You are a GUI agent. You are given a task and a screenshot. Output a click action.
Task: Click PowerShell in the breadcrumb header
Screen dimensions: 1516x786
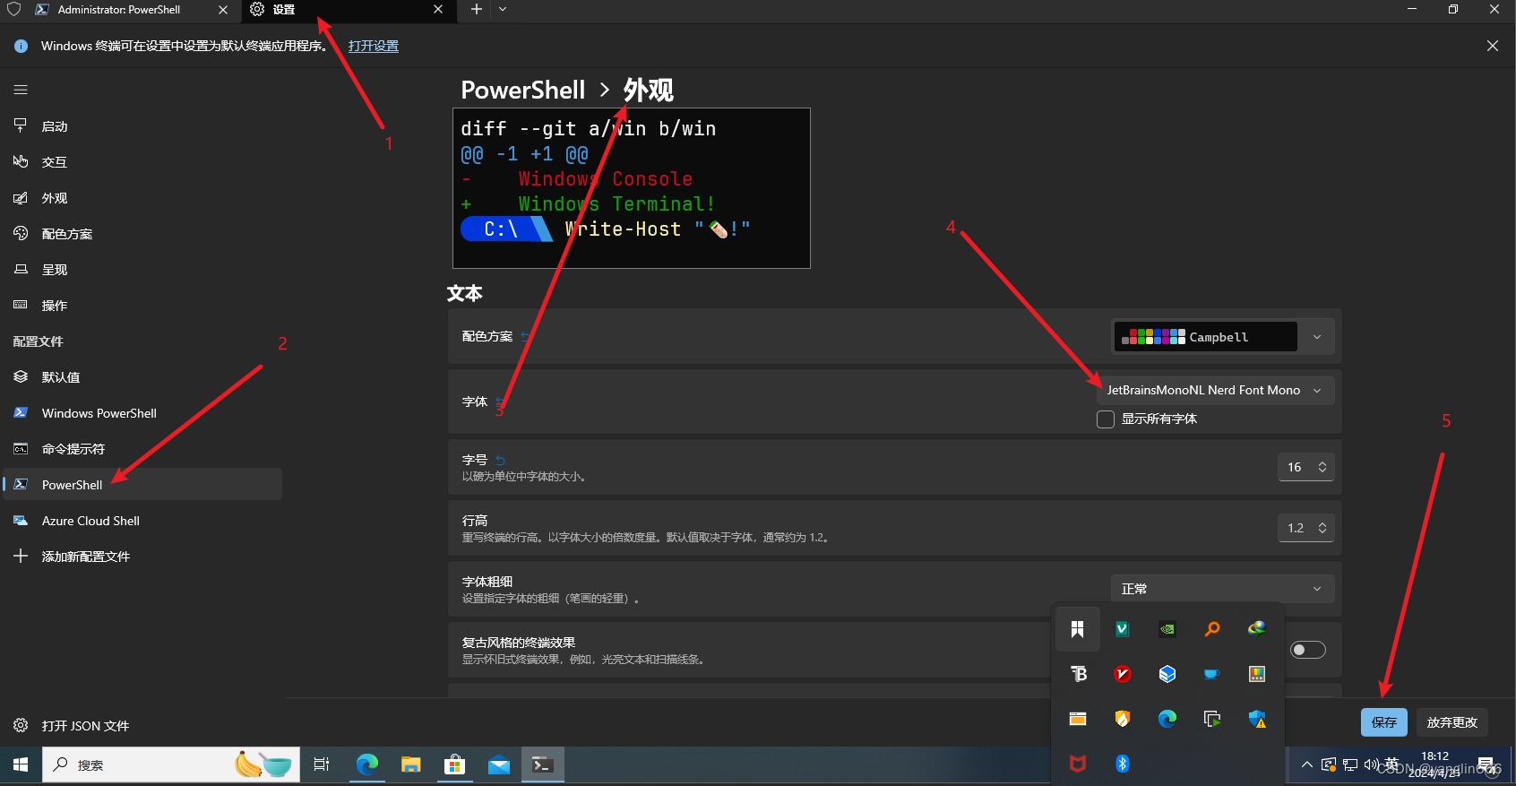523,90
